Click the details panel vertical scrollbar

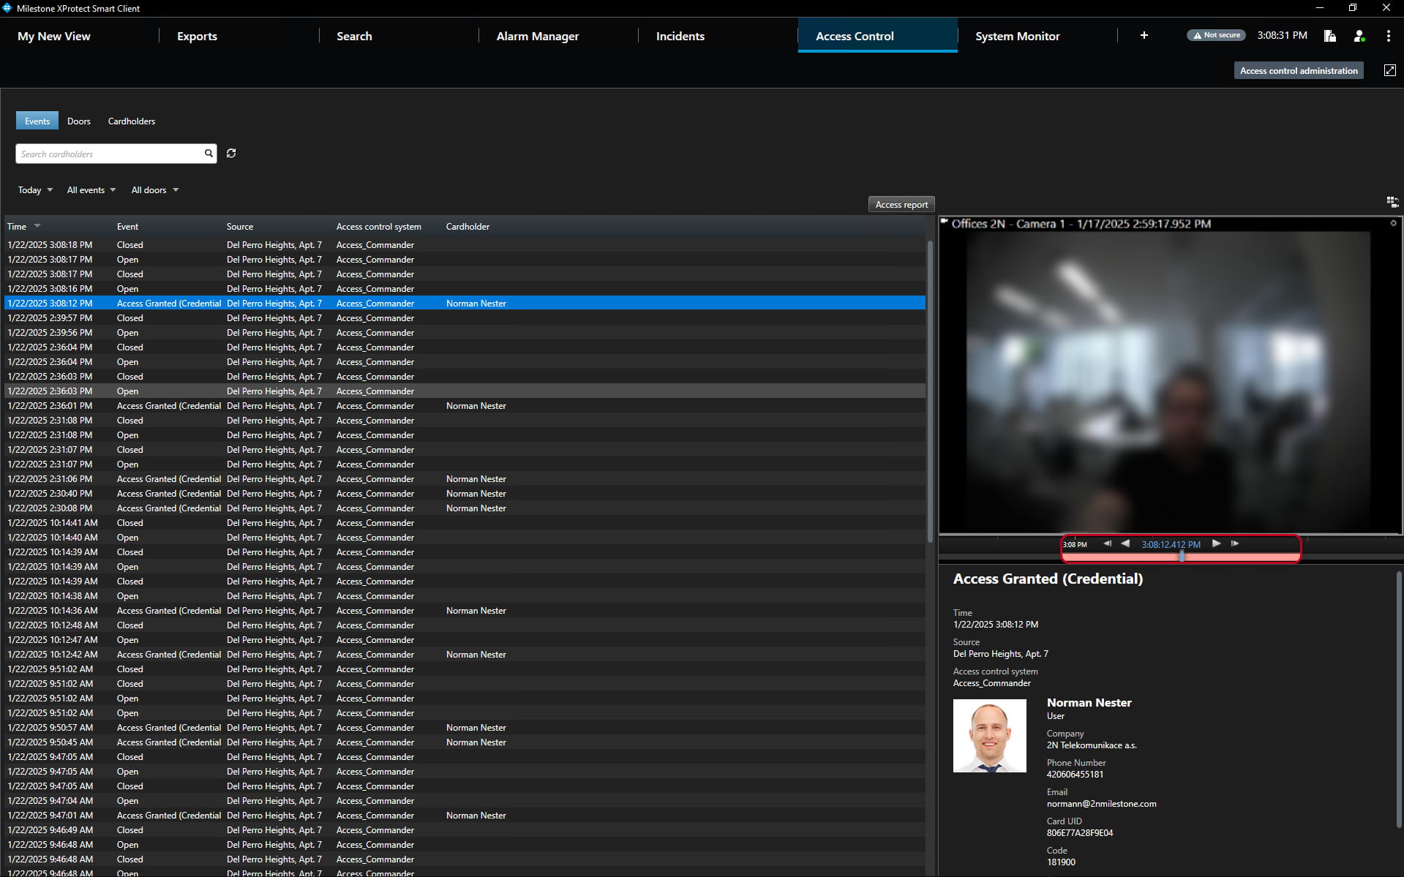tap(1399, 700)
